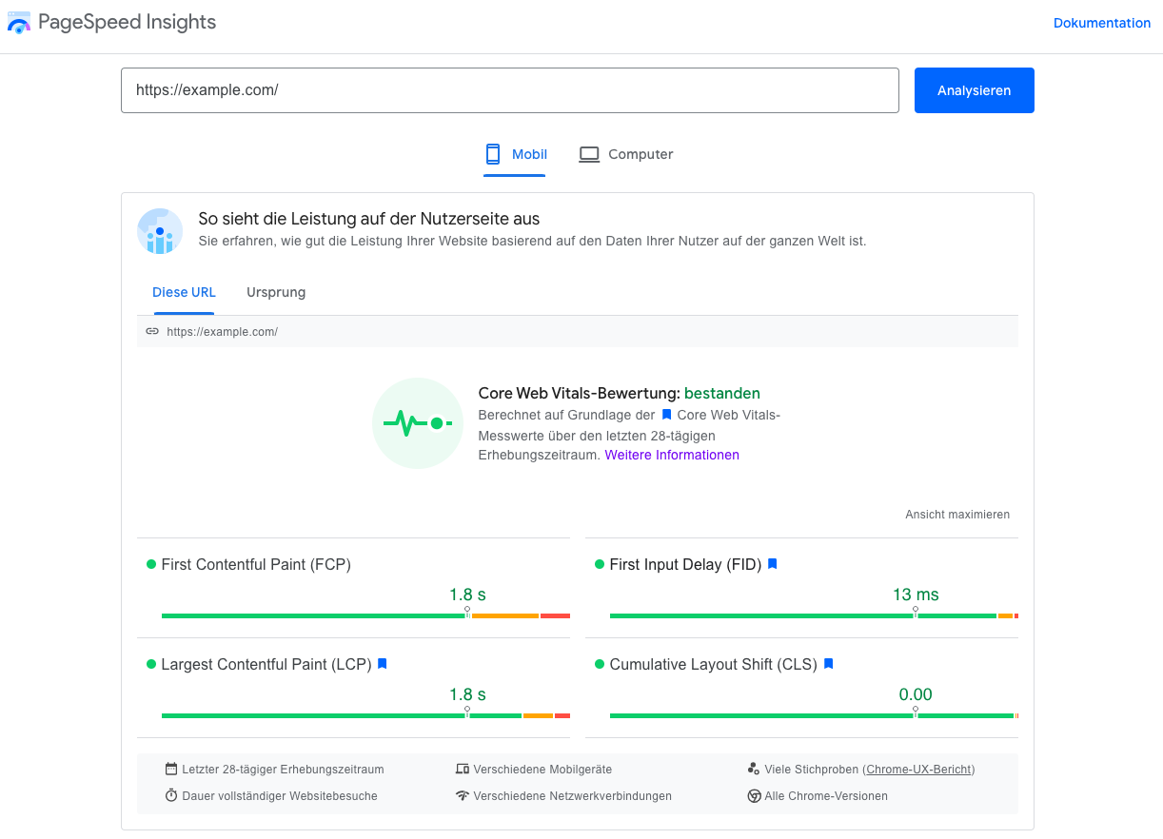
Task: Click the 1.8 s FCP value
Action: [x=467, y=595]
